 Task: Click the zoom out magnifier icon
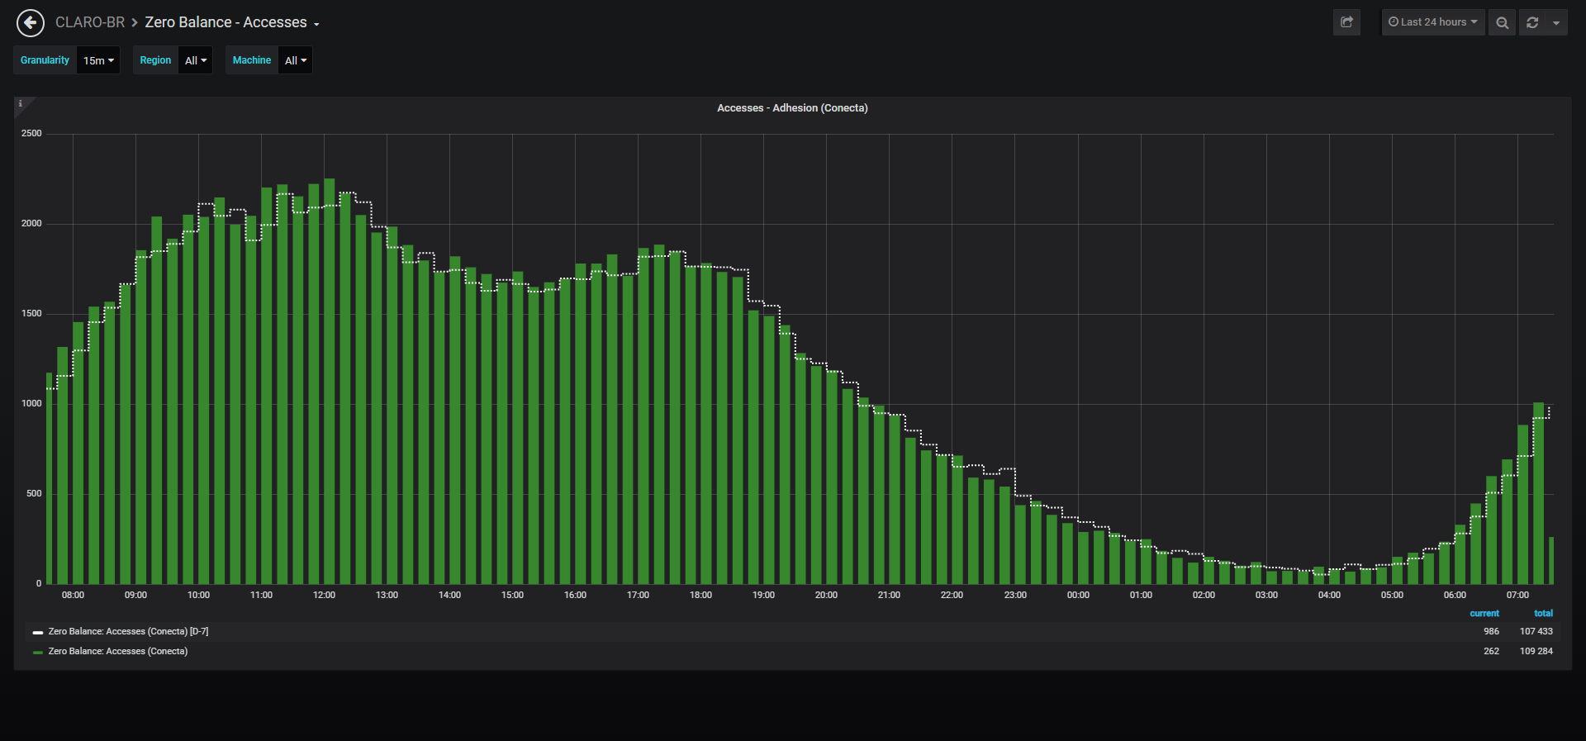pos(1503,22)
